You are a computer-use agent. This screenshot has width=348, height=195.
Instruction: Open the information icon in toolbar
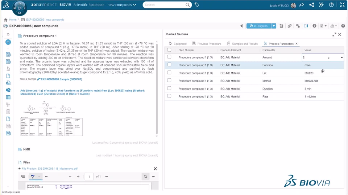click(315, 26)
